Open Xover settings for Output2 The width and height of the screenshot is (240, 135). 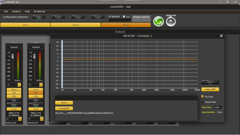(x=36, y=89)
